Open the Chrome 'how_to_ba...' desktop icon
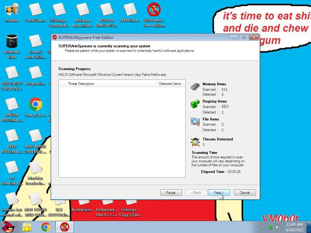This screenshot has height=233, width=311. tap(36, 107)
